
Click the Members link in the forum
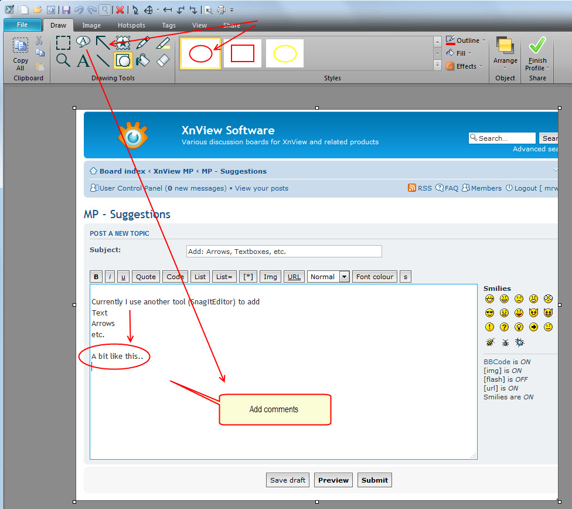coord(486,188)
